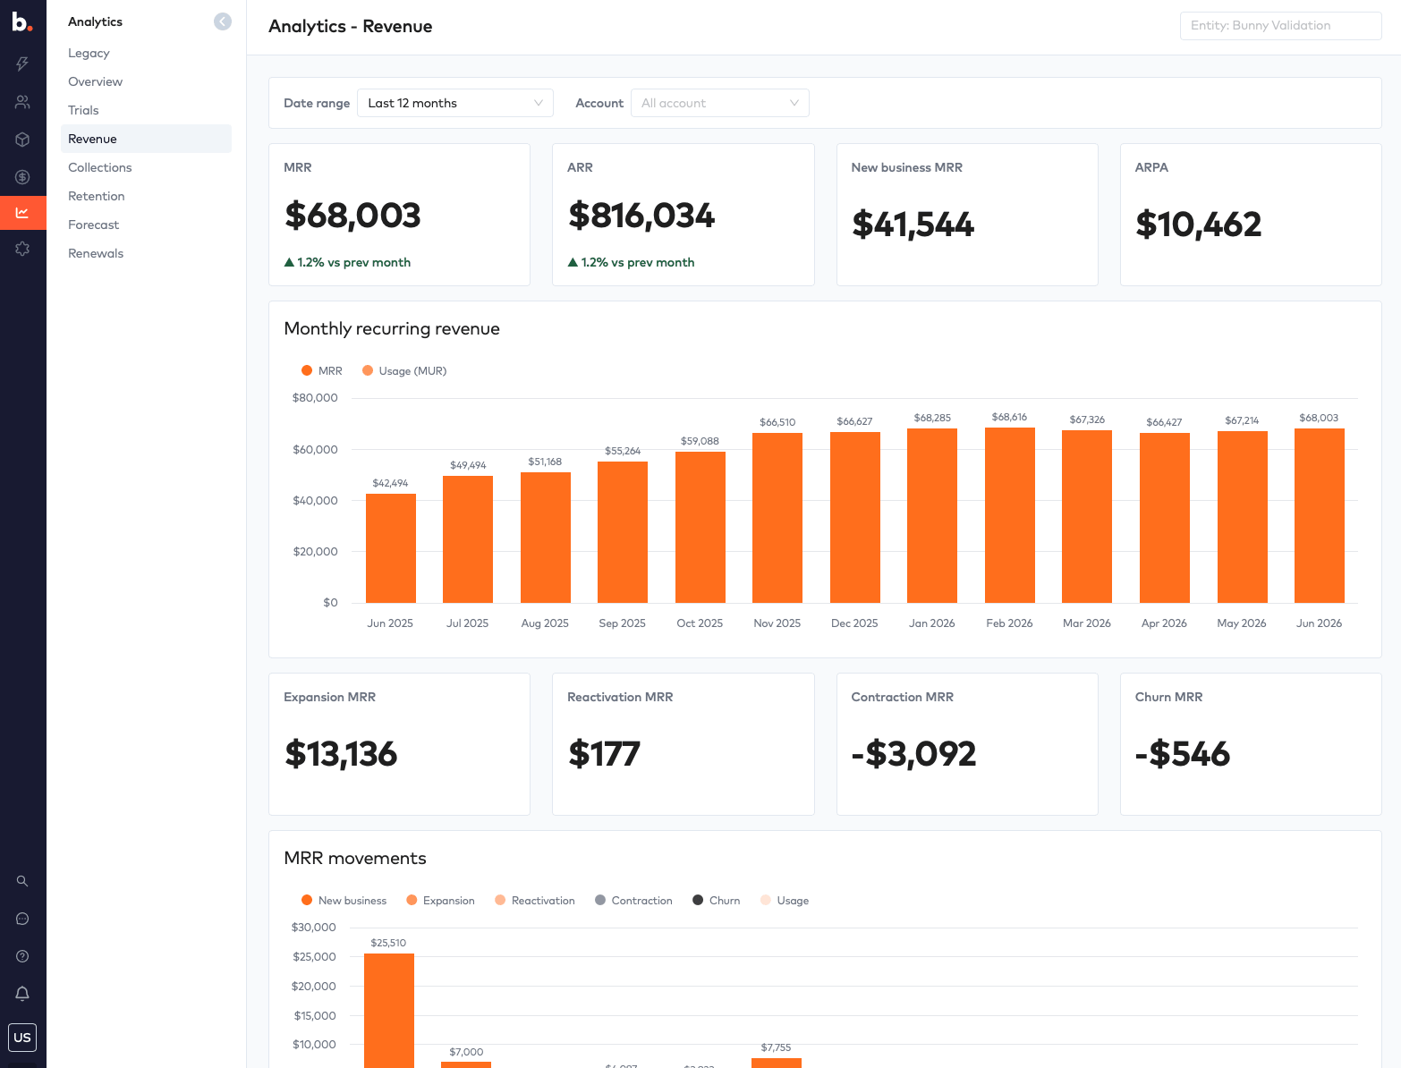This screenshot has width=1401, height=1068.
Task: Click the Expansion MRR $13,136 value
Action: (x=341, y=754)
